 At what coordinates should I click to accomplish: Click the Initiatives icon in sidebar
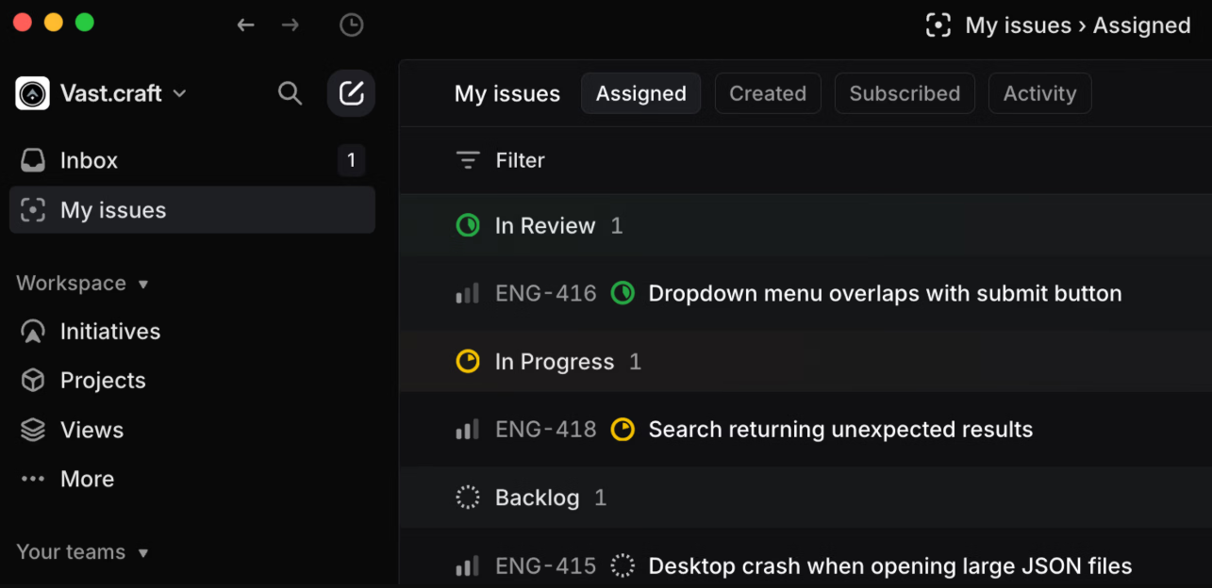[x=32, y=331]
